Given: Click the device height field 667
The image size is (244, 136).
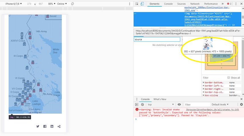Looking at the screenshot, I should 41,4.
